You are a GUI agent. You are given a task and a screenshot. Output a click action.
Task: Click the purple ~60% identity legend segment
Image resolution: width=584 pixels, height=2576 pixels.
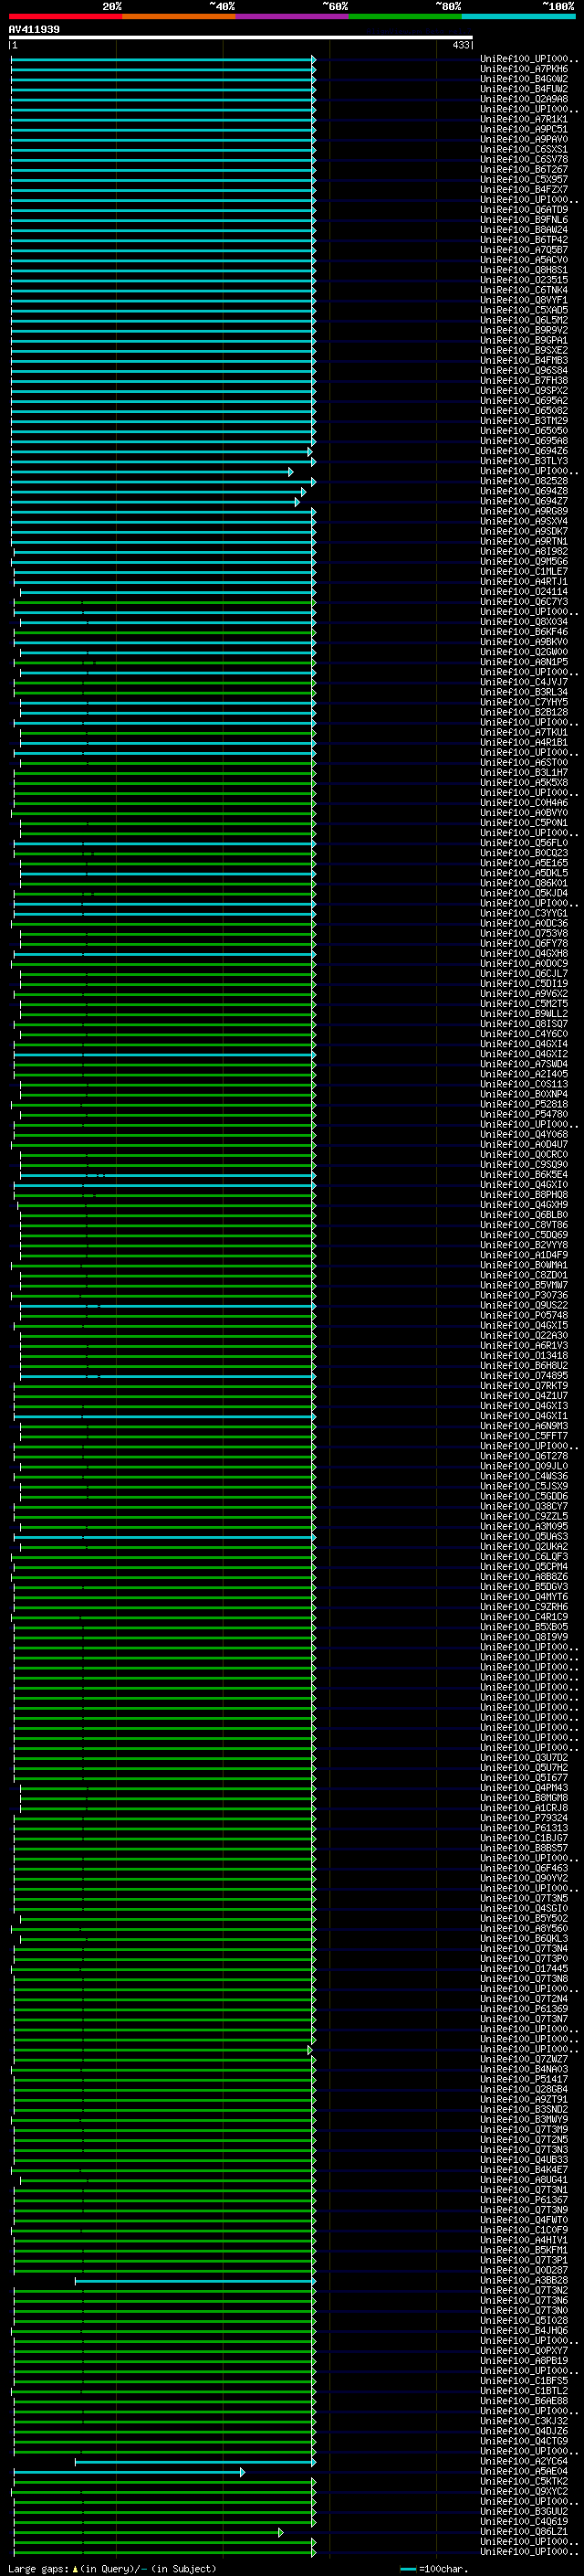(x=293, y=16)
